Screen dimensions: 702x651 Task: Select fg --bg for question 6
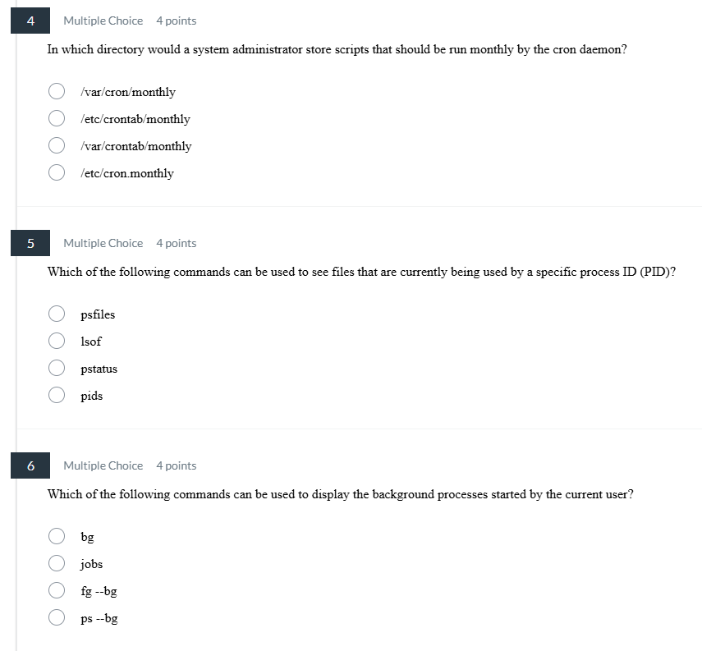click(x=56, y=589)
